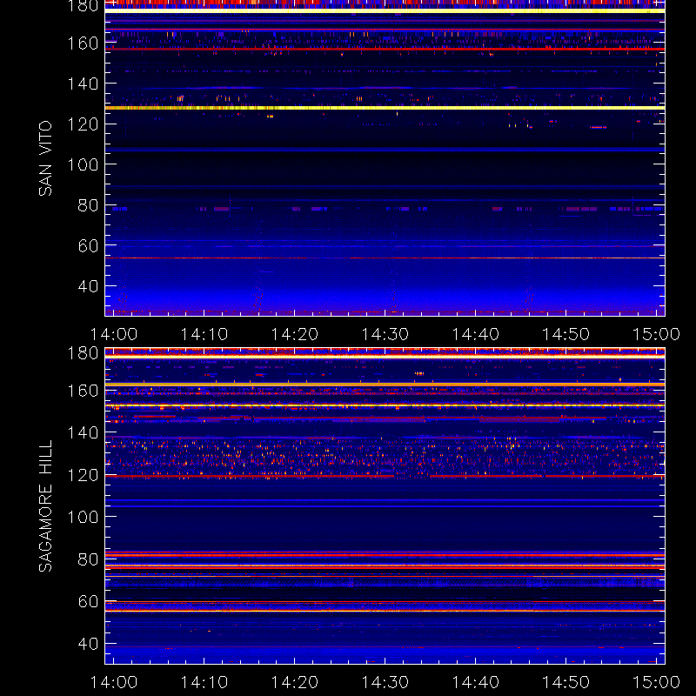Image resolution: width=696 pixels, height=696 pixels.
Task: Select the 40 tick label on San Vito axis
Action: [88, 286]
